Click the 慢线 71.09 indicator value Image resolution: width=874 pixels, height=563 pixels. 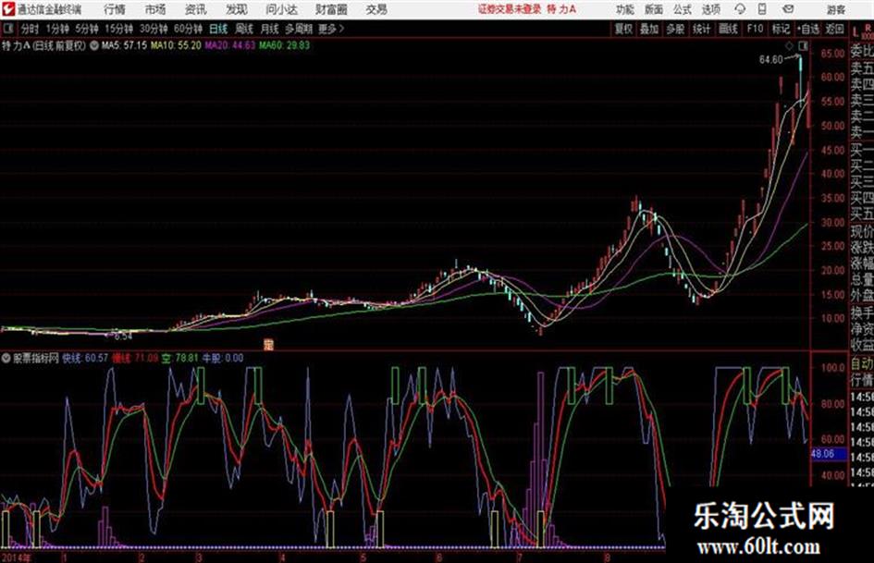[x=135, y=358]
